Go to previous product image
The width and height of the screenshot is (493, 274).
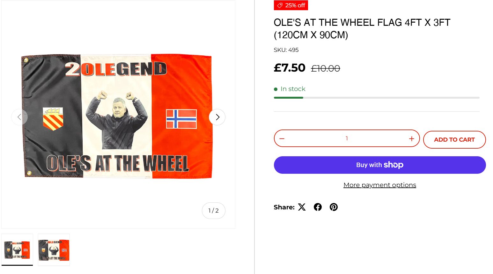click(19, 117)
